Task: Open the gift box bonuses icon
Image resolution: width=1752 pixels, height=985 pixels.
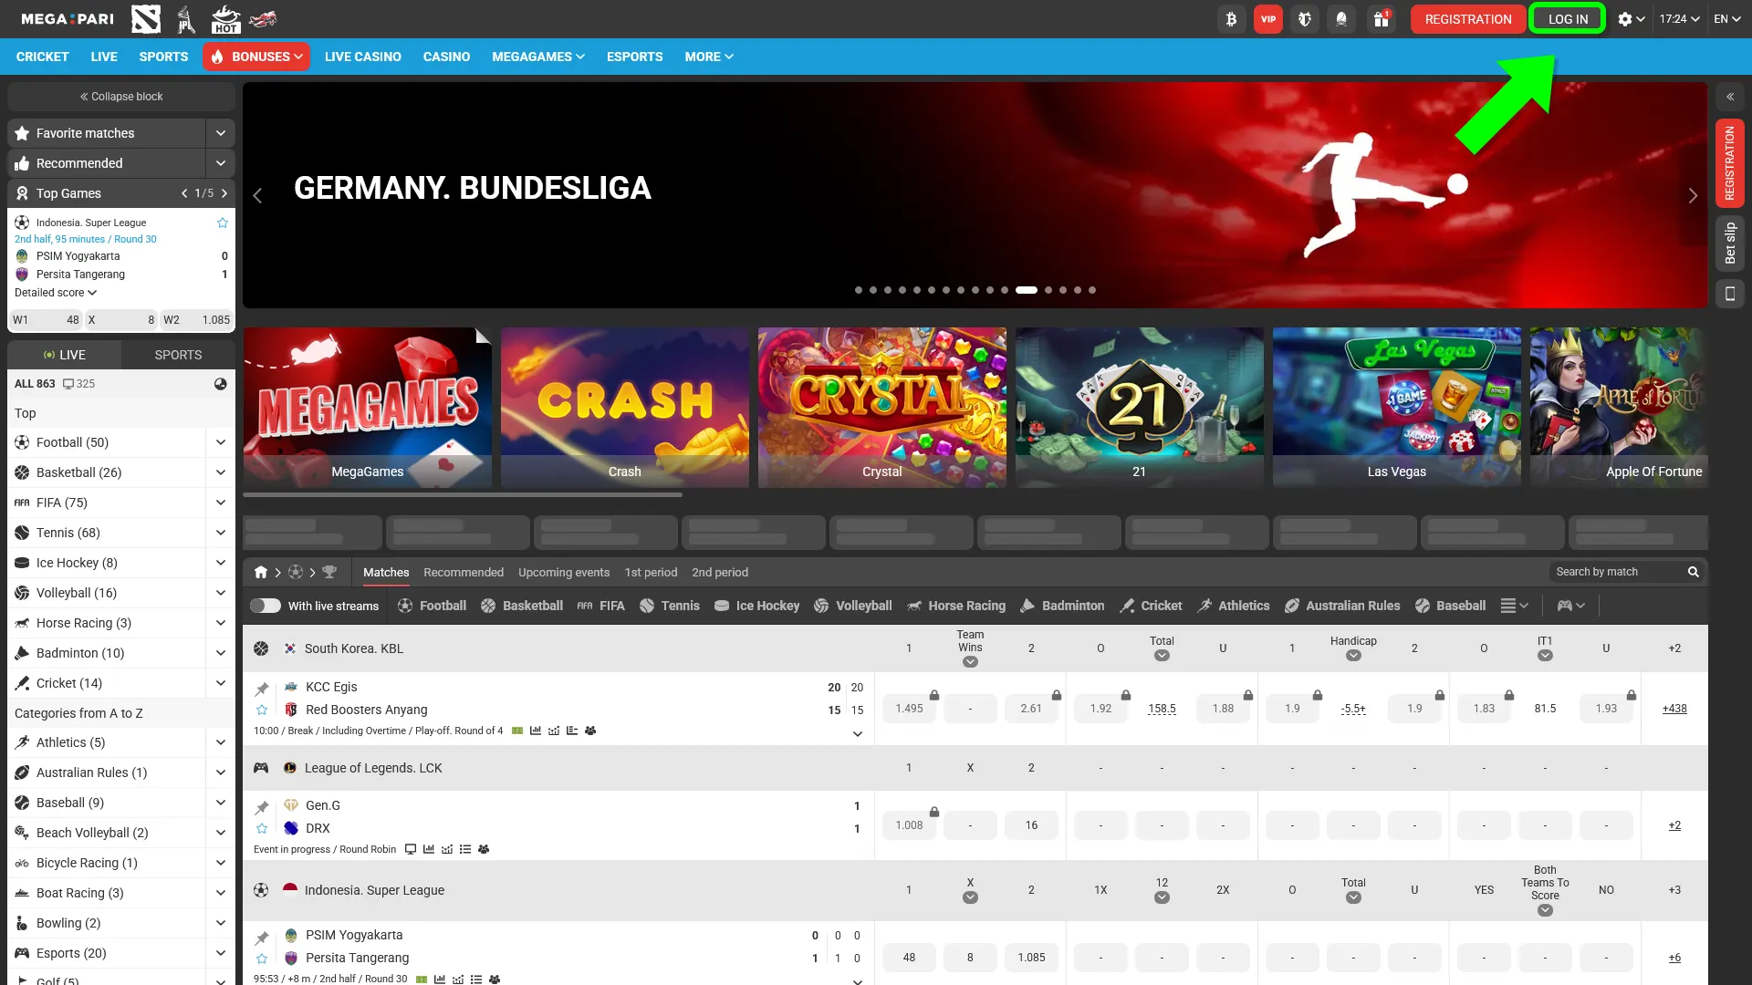Action: pos(1382,19)
